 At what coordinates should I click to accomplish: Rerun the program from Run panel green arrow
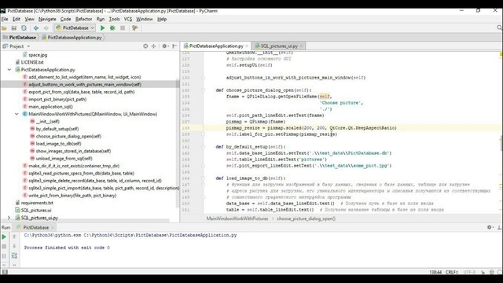[4, 237]
